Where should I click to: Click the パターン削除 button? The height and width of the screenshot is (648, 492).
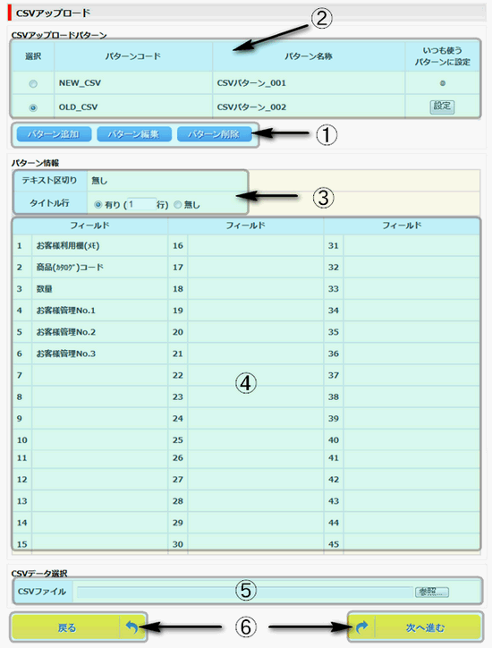214,134
